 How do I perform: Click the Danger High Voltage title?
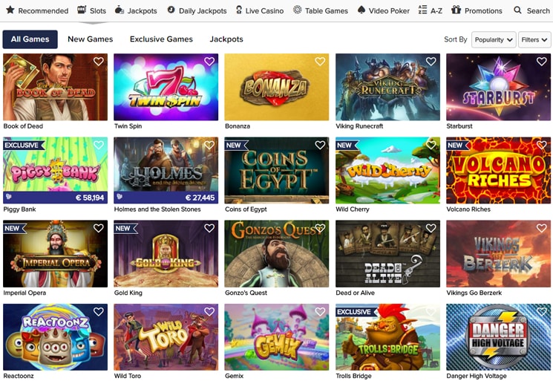(x=477, y=376)
